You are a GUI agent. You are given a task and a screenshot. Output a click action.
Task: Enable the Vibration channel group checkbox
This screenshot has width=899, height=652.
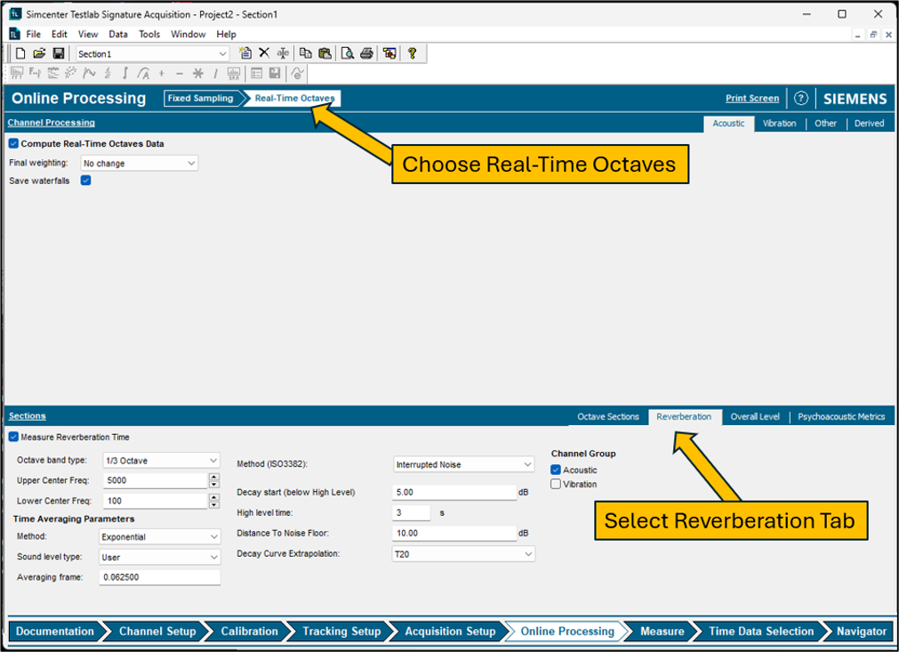click(556, 484)
